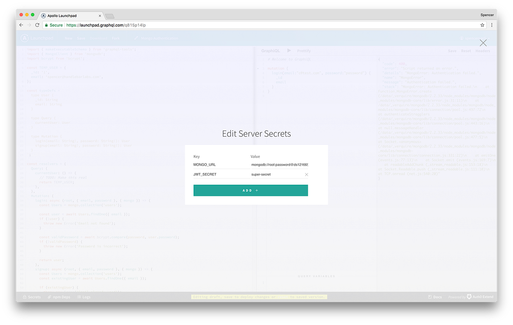This screenshot has height=325, width=513.
Task: Select Save in the Launchpad menu bar
Action: pos(82,38)
